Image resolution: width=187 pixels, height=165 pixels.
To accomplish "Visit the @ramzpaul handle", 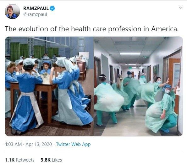I will click(35, 14).
